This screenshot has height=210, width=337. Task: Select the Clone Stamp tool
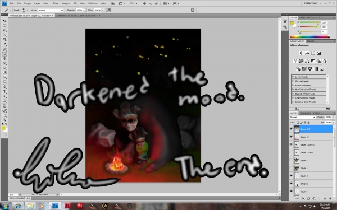[4, 58]
